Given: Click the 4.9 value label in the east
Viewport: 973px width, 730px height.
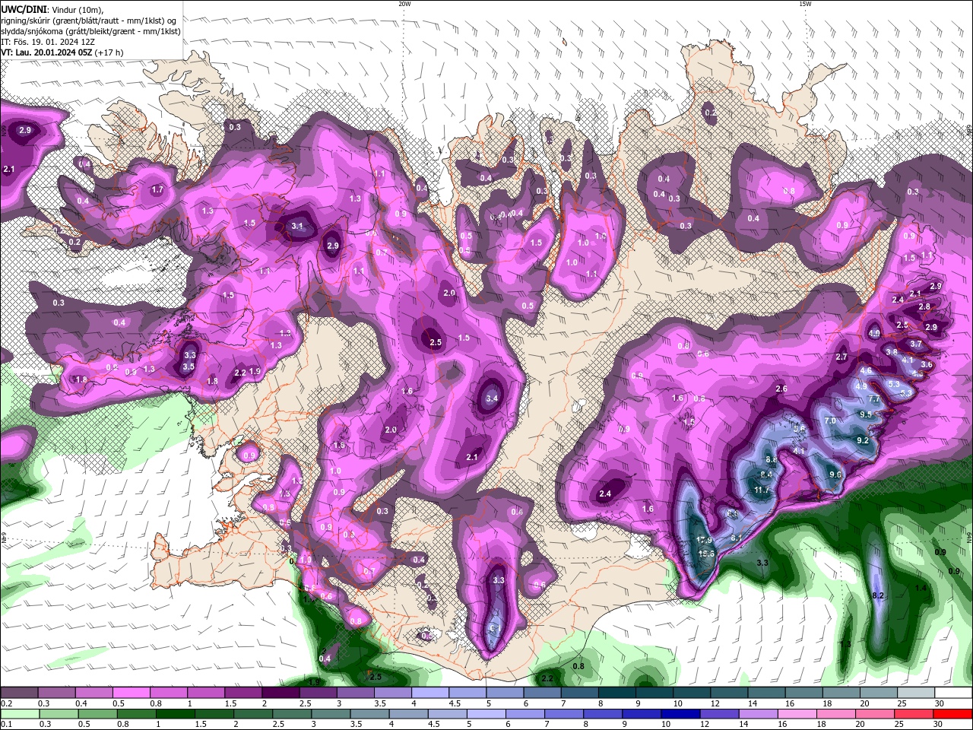Looking at the screenshot, I should 861,386.
